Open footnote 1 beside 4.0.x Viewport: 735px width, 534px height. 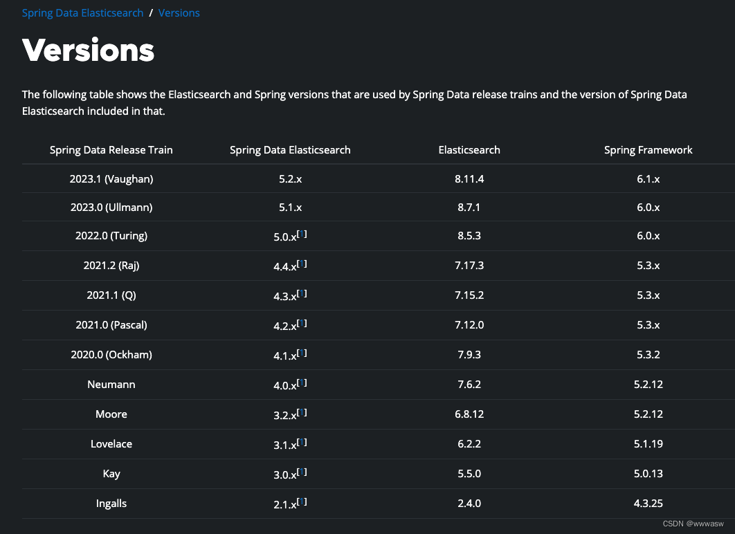[x=302, y=383]
